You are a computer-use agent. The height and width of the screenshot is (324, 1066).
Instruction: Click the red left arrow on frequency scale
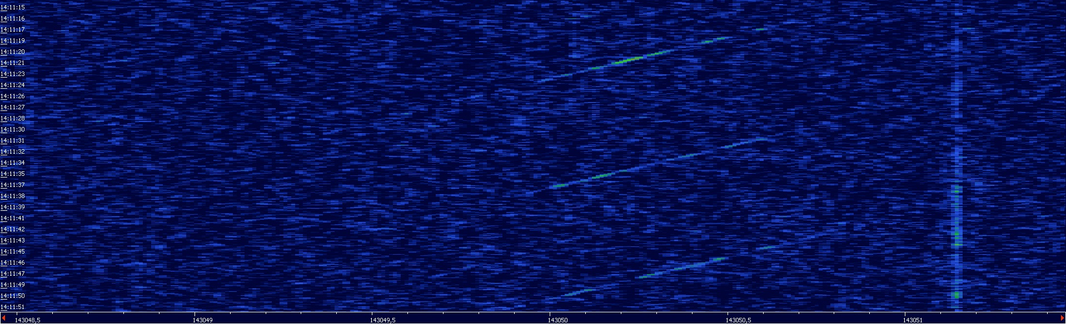(3, 318)
